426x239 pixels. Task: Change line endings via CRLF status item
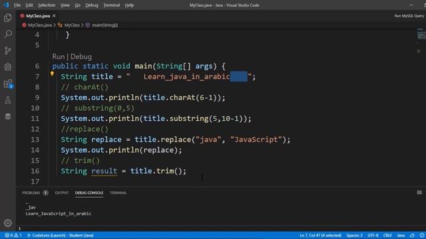pyautogui.click(x=387, y=235)
